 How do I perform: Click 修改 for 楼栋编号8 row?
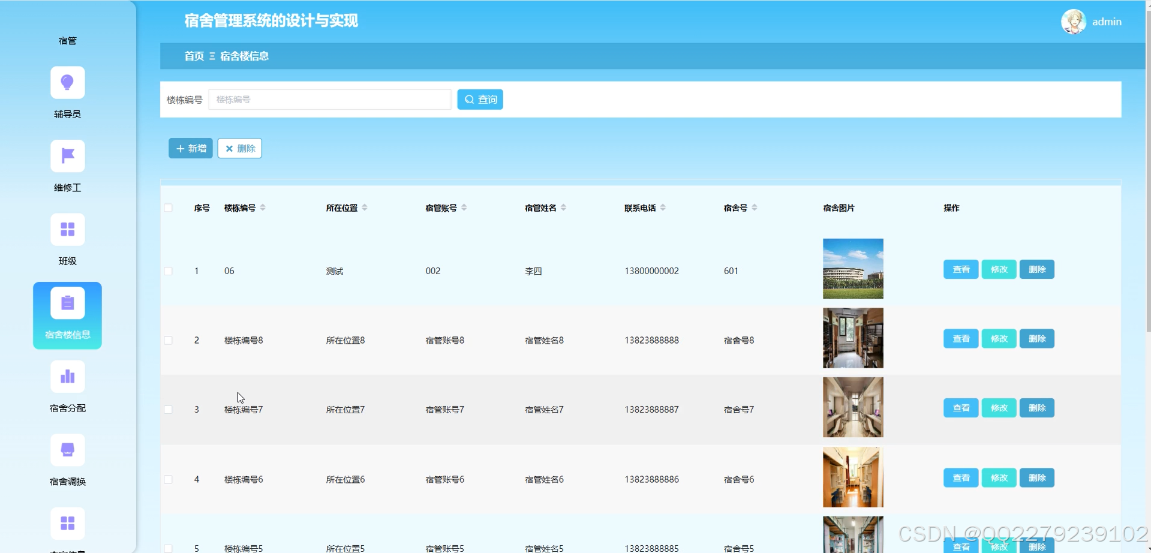[999, 339]
